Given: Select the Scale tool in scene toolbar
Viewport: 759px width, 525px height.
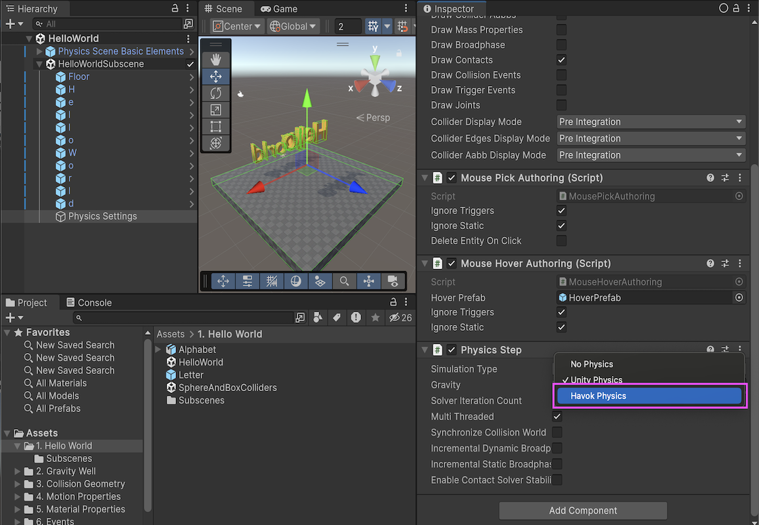Looking at the screenshot, I should [215, 110].
